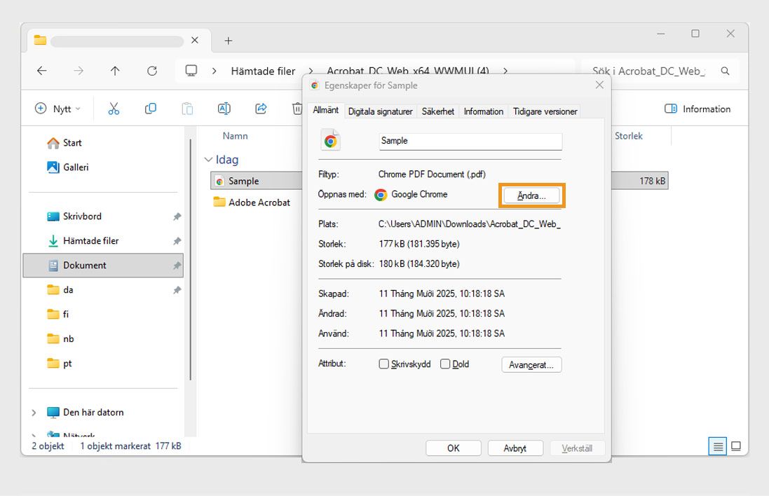The image size is (769, 496).
Task: Switch to details view using the status bar icon
Action: [717, 446]
